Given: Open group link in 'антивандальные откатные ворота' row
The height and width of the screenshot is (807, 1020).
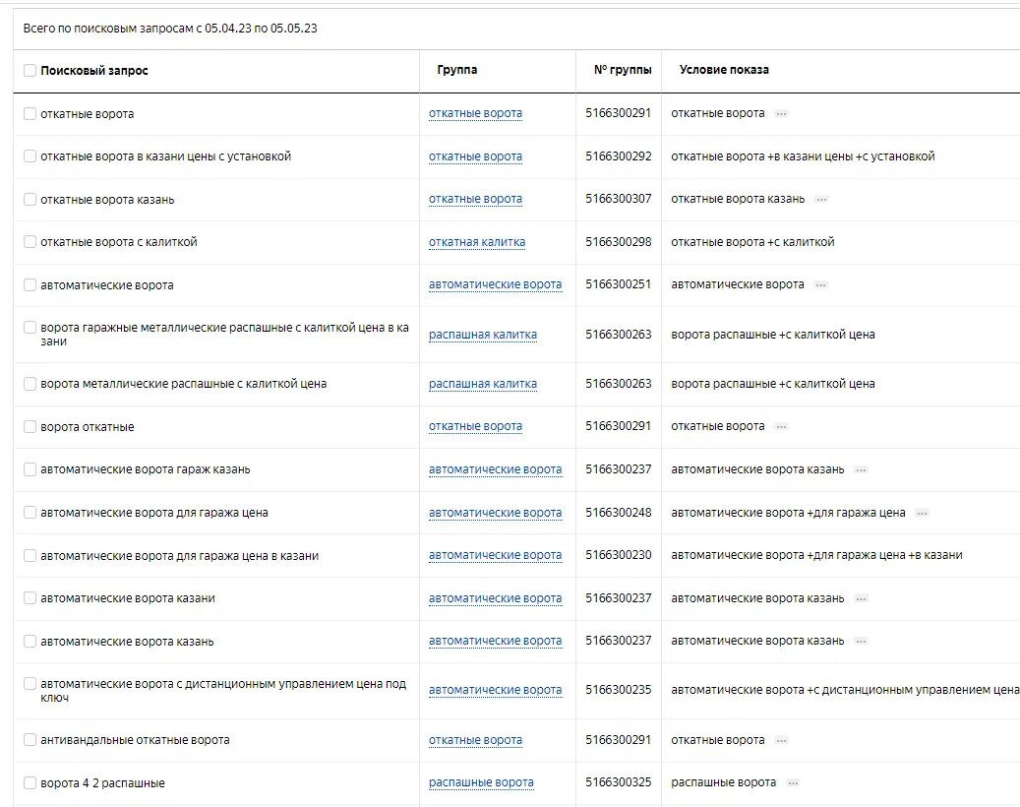Looking at the screenshot, I should (475, 740).
